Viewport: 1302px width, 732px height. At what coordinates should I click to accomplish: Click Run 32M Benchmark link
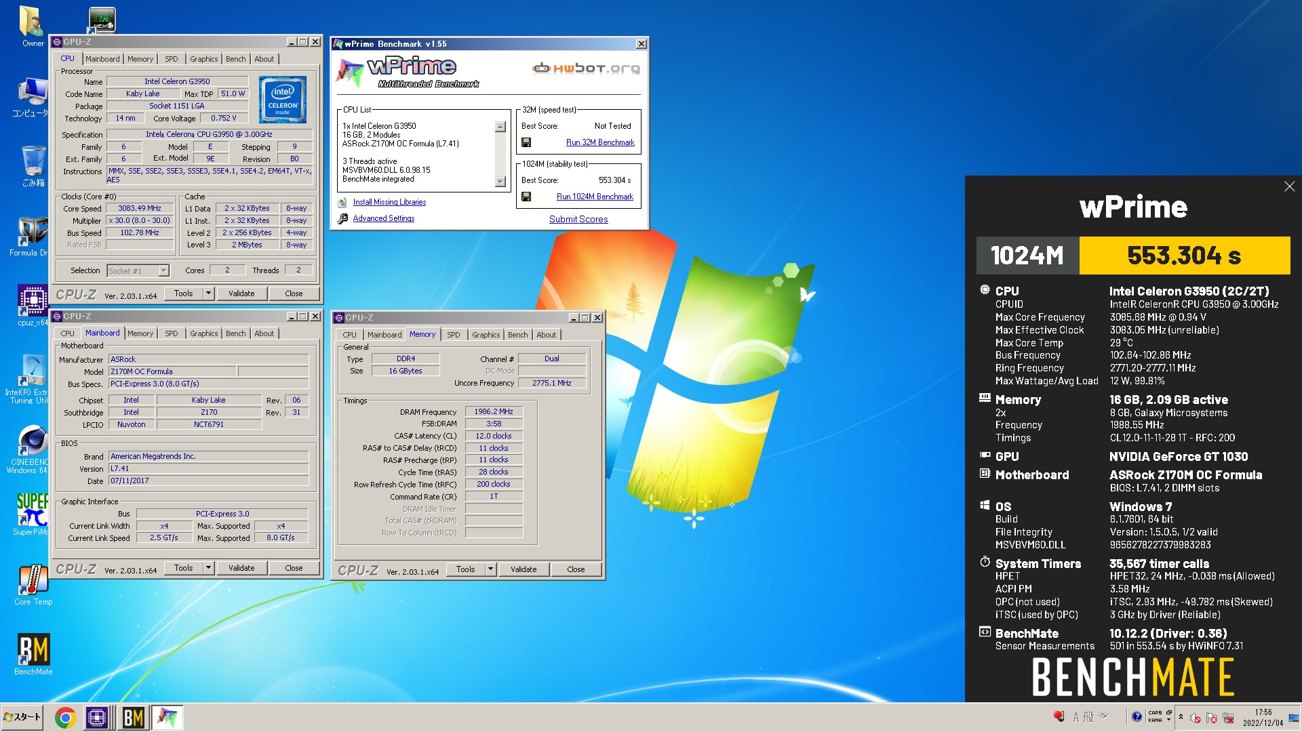pyautogui.click(x=600, y=142)
